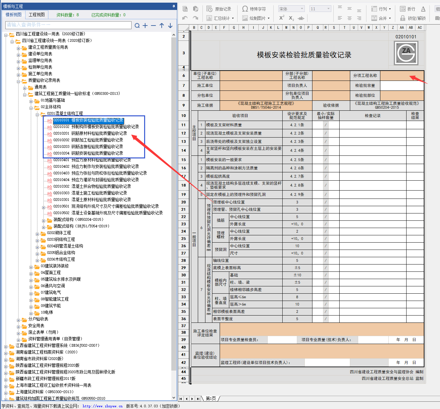440x409 pixels.
Task: Click the 模板安装检验批质量验收记录 title cell
Action: [x=304, y=55]
